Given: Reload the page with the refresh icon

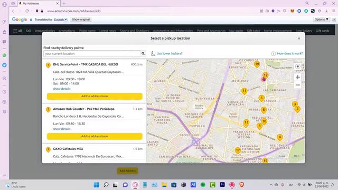Looking at the screenshot, I should (27, 11).
